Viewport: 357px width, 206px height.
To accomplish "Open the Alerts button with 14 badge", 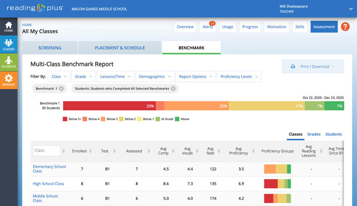I will (x=208, y=27).
